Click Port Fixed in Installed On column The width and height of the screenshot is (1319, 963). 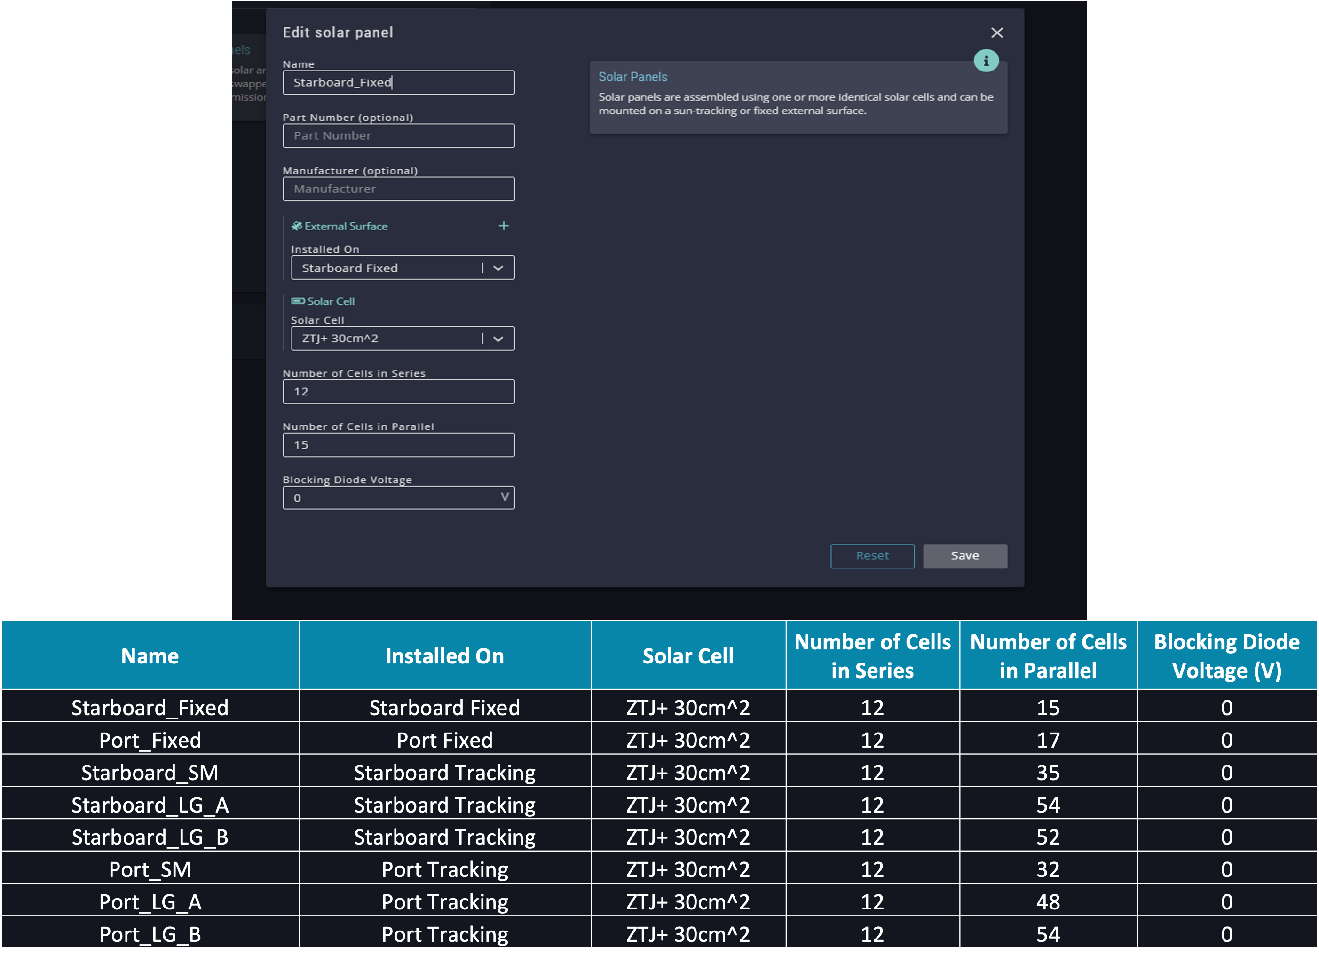coord(445,740)
